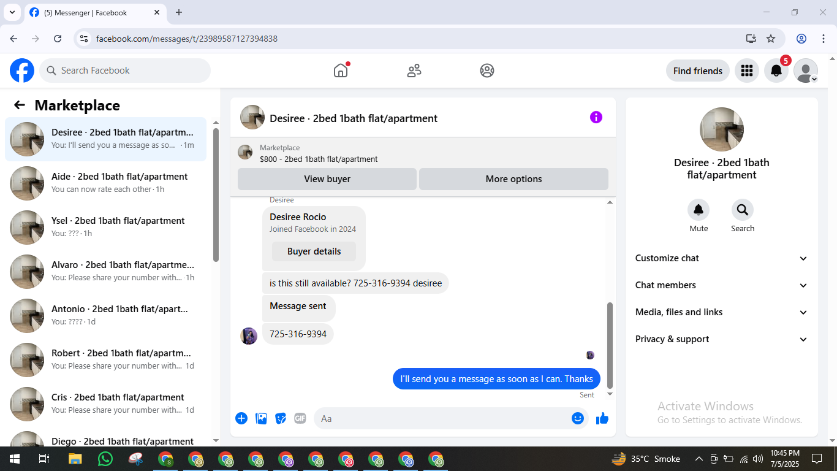Screen dimensions: 837x471
Task: Open Task View on the taskbar
Action: pos(44,459)
